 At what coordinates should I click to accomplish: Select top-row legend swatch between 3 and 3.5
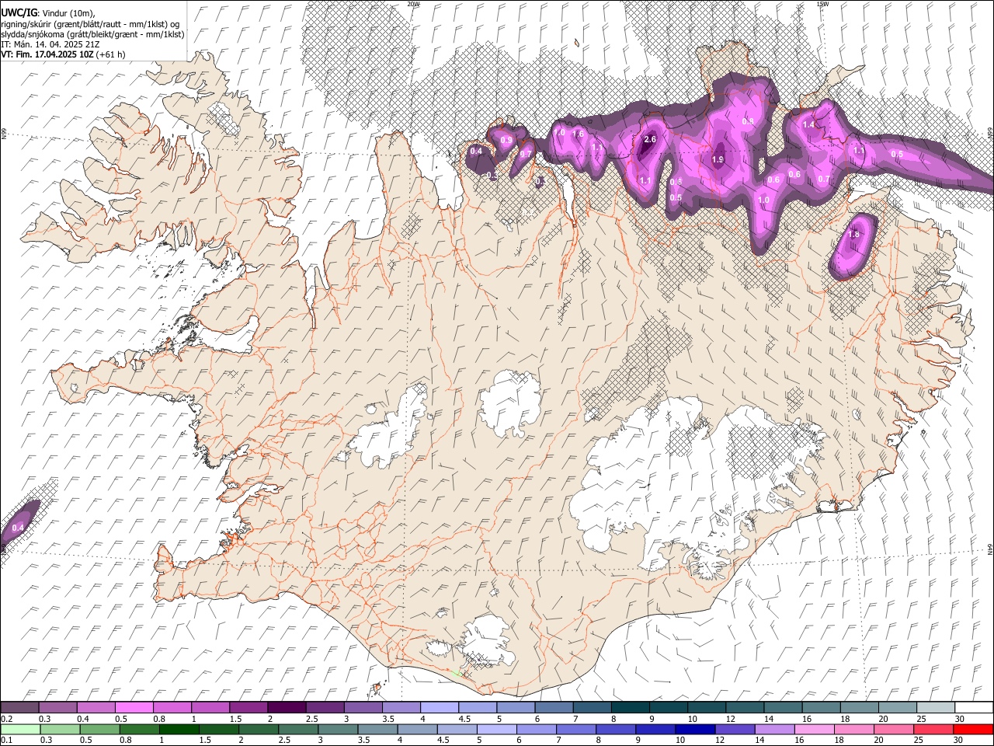(362, 708)
